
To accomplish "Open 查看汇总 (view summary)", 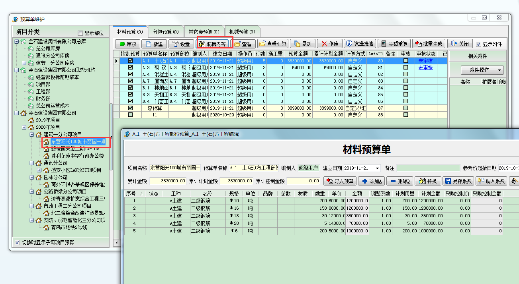I will click(x=272, y=44).
